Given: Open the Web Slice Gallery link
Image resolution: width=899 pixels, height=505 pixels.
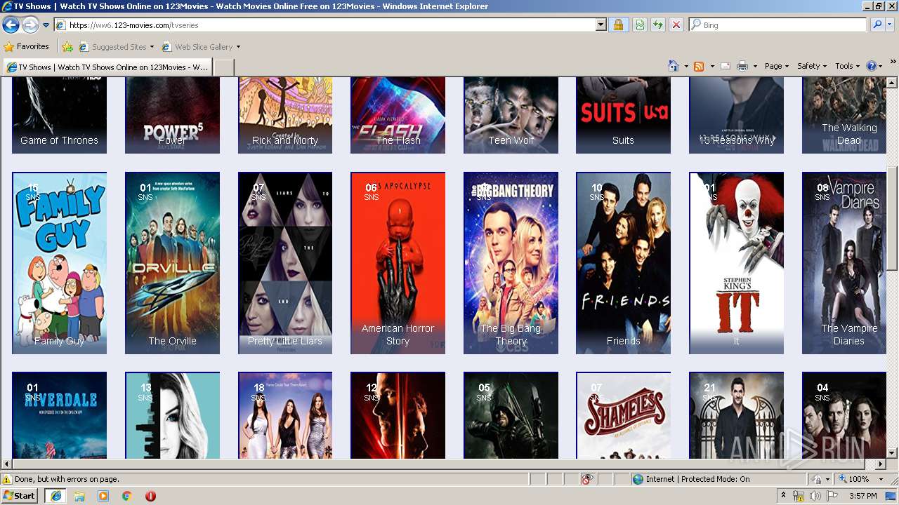Looking at the screenshot, I should click(x=201, y=47).
